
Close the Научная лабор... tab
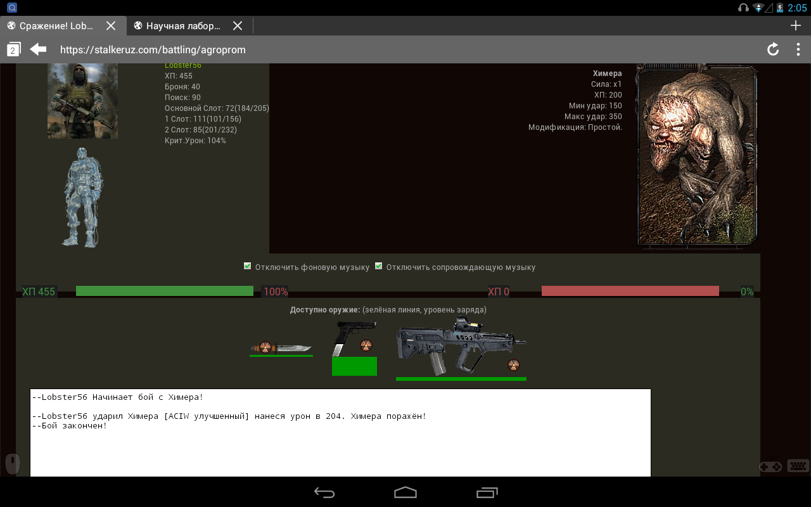pos(238,26)
